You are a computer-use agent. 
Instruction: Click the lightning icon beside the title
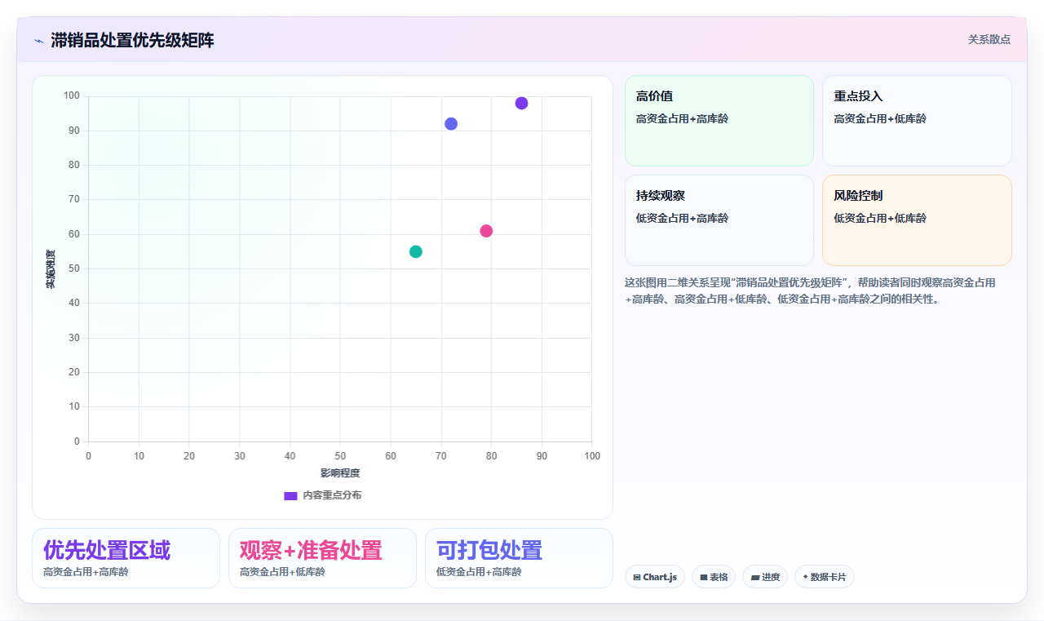(x=38, y=41)
